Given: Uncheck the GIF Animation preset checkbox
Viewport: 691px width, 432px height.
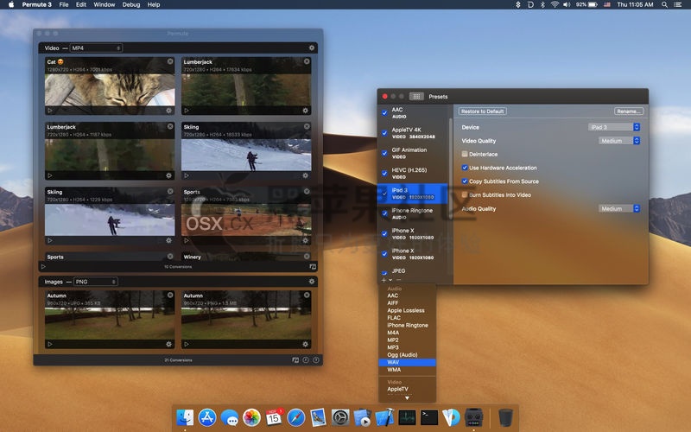Looking at the screenshot, I should coord(384,153).
